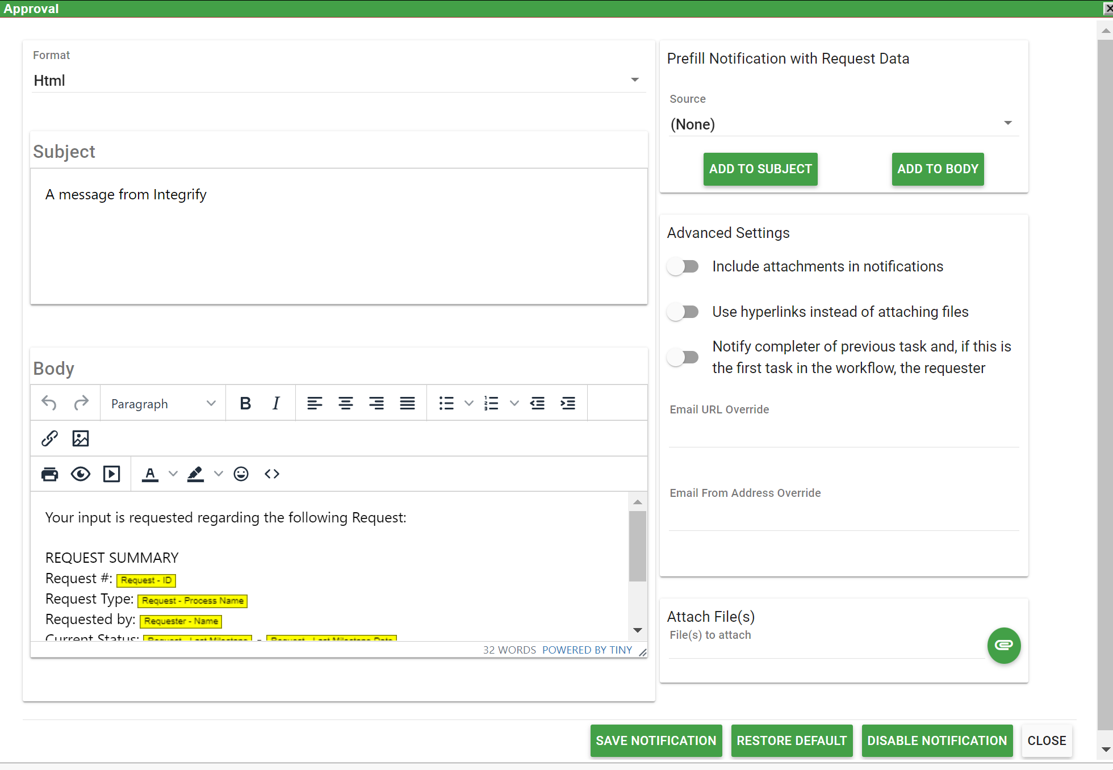1113x770 pixels.
Task: Open the text color picker arrow
Action: point(173,474)
